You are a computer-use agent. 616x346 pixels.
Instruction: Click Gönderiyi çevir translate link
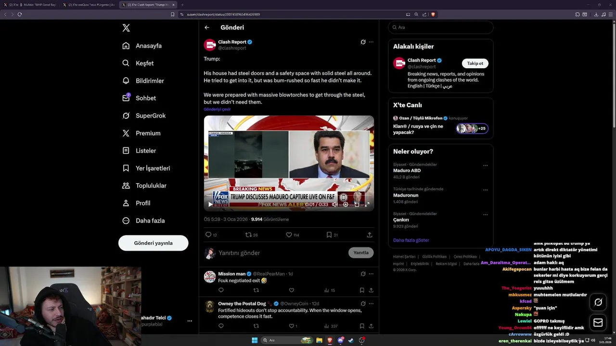(x=217, y=109)
